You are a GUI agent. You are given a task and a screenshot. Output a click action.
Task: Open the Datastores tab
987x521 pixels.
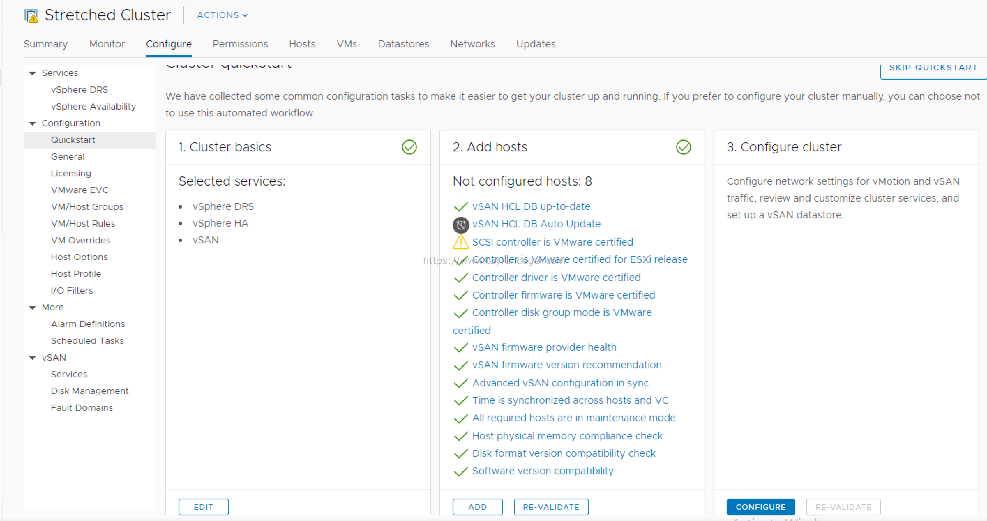pyautogui.click(x=404, y=44)
